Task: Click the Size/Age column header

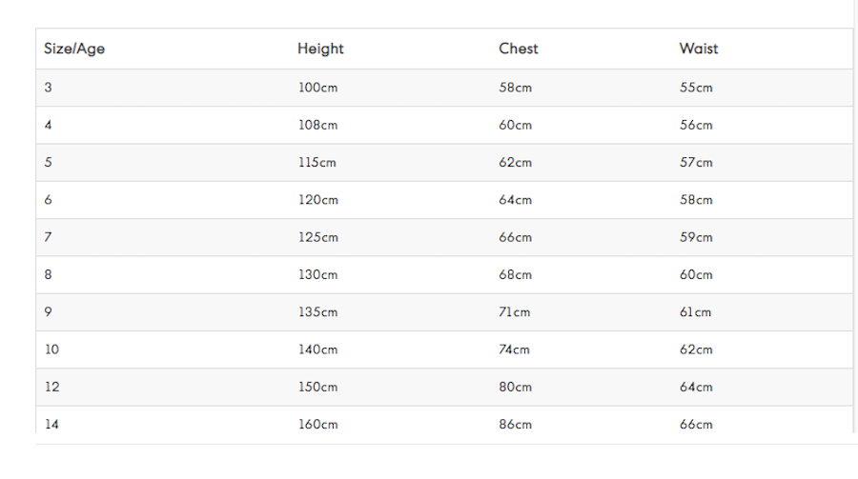Action: pyautogui.click(x=73, y=49)
